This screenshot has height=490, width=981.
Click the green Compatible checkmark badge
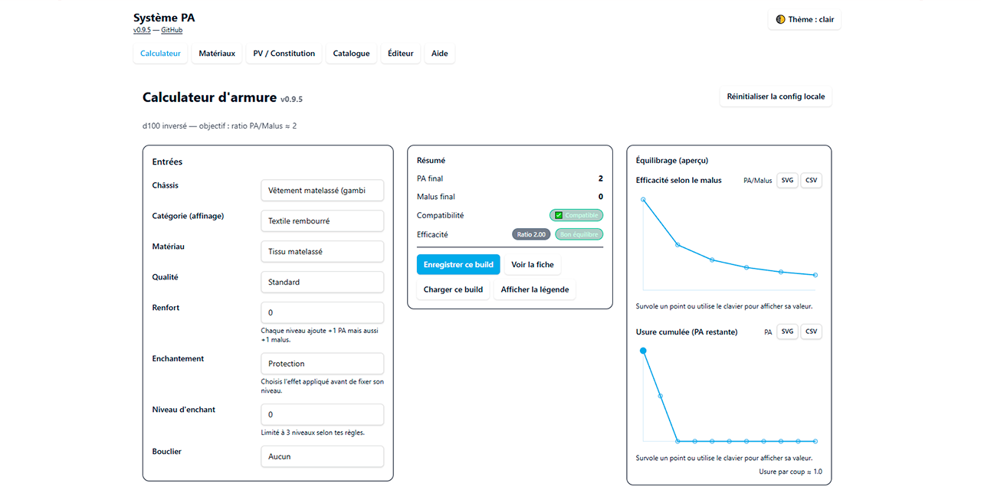coord(576,215)
